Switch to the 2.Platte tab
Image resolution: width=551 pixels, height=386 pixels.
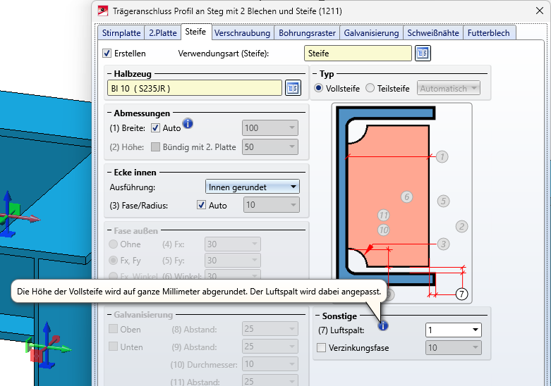click(x=163, y=32)
